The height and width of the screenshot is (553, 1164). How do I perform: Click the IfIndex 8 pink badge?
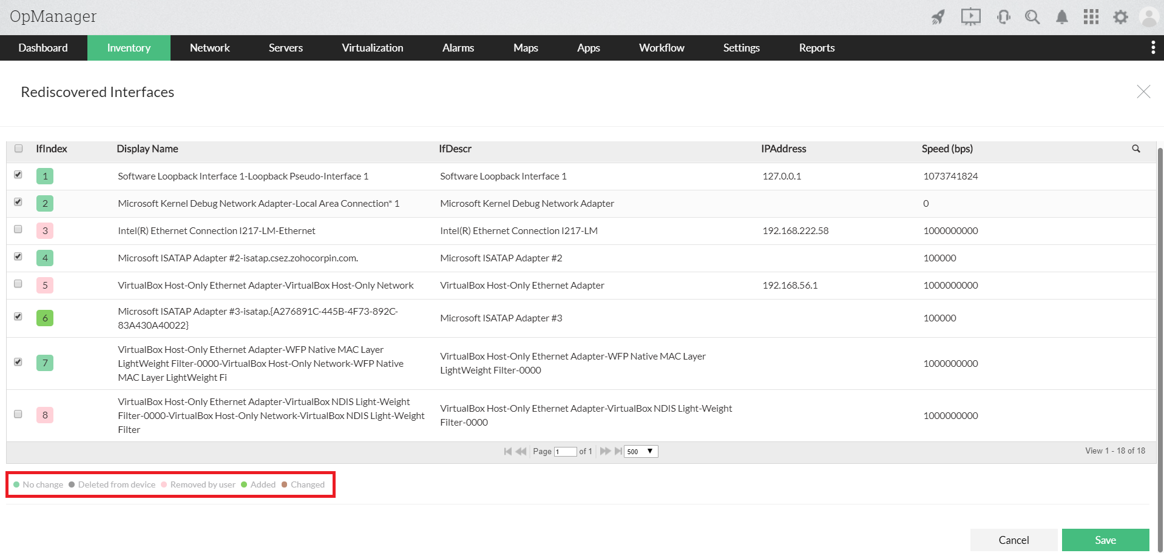tap(45, 415)
